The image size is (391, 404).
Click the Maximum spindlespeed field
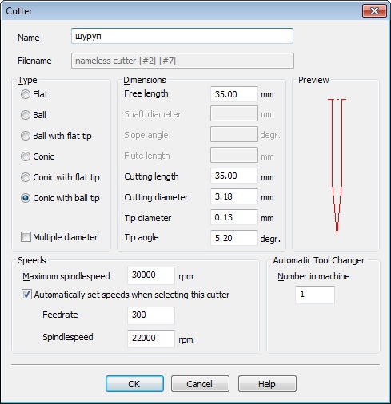[x=151, y=275]
